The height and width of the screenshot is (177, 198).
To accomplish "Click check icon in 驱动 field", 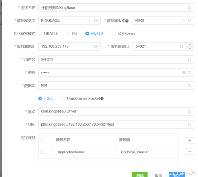I will tap(189, 112).
